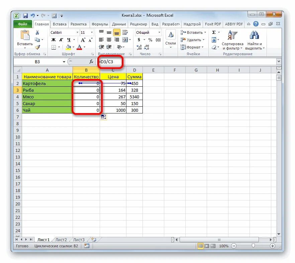Click merge and center icon
This screenshot has width=295, height=263.
125,40
